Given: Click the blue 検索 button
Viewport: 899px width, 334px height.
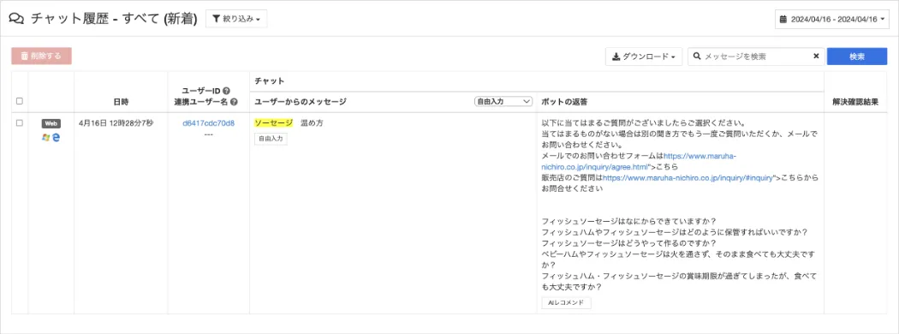Looking at the screenshot, I should [857, 57].
